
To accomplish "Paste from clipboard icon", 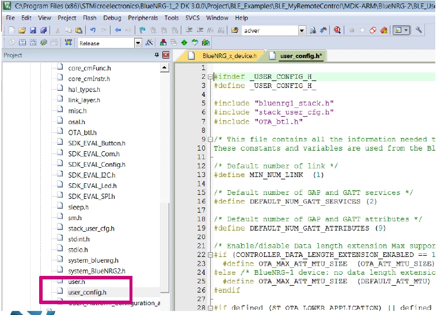I will point(79,30).
